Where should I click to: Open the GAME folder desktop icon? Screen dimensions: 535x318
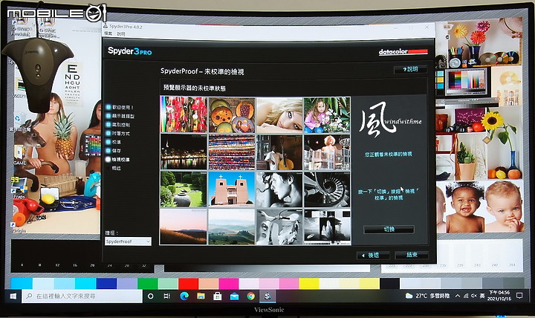click(x=19, y=155)
